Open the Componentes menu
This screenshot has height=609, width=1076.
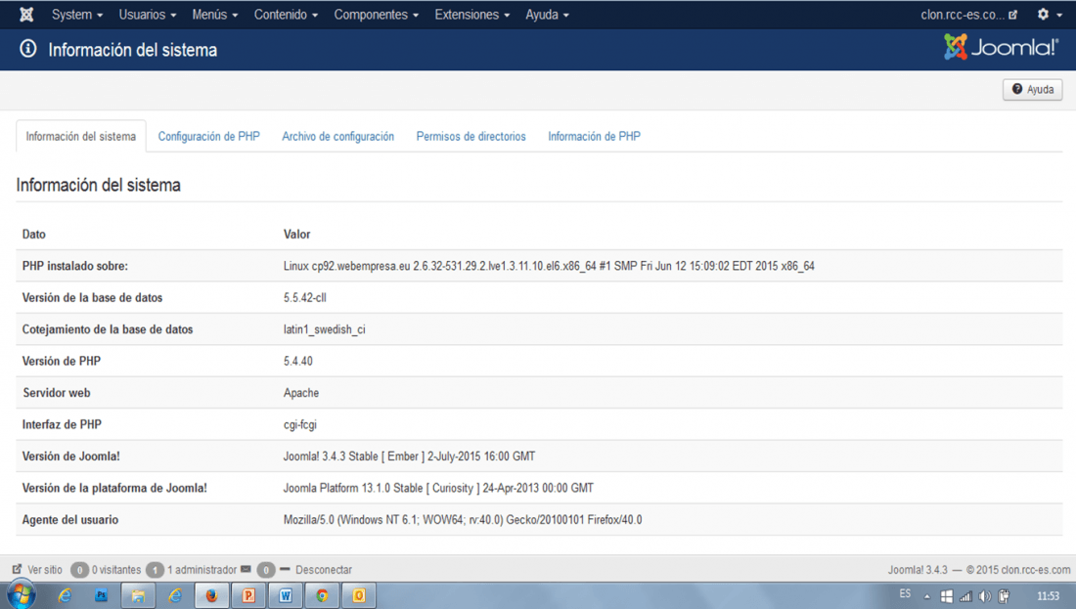coord(376,15)
